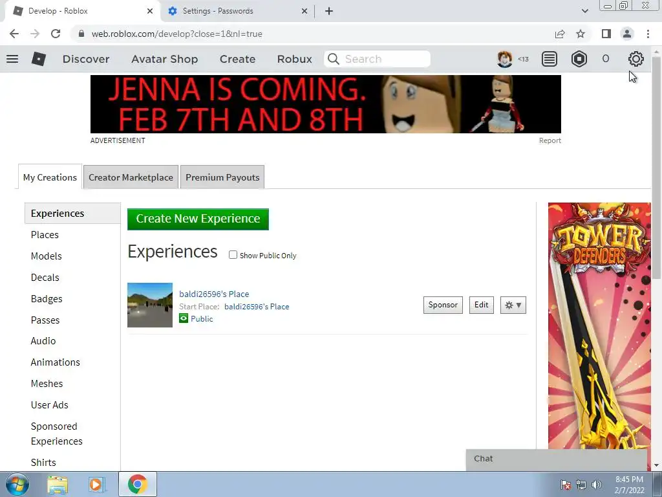The height and width of the screenshot is (497, 662).
Task: Click Action Center flag tray icon
Action: pyautogui.click(x=565, y=485)
